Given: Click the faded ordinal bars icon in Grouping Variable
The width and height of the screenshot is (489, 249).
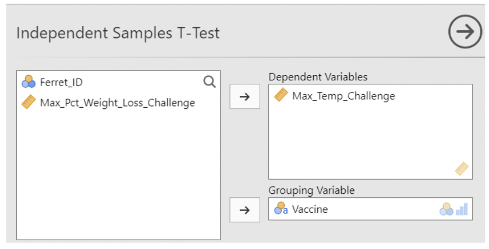Looking at the screenshot, I should coord(462,209).
